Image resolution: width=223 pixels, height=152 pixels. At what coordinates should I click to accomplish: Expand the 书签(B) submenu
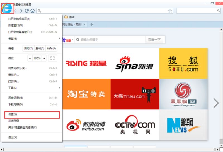(x=31, y=38)
